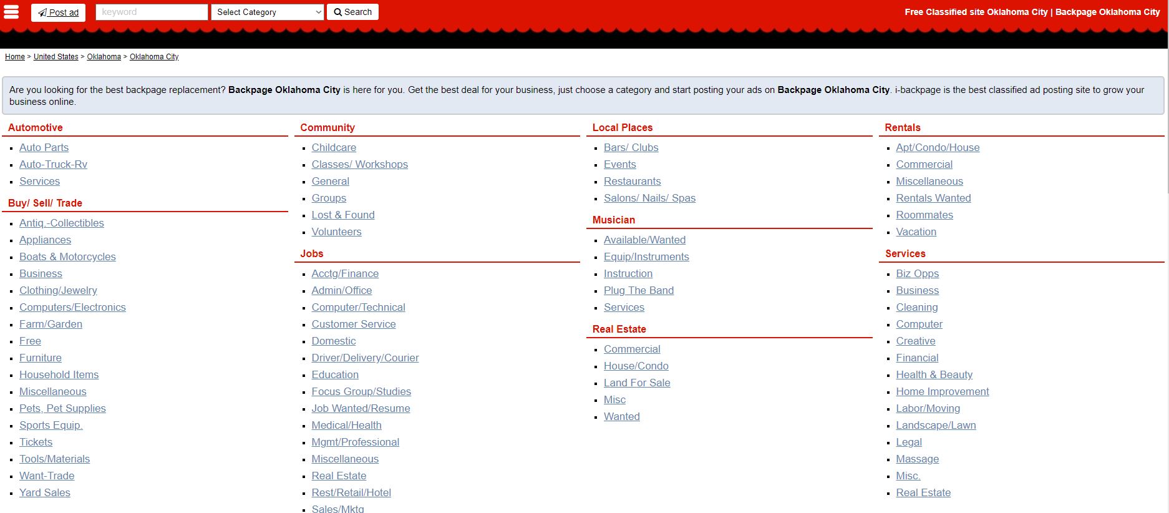Open the Oklahoma City breadcrumb link
This screenshot has width=1169, height=513.
coord(154,57)
